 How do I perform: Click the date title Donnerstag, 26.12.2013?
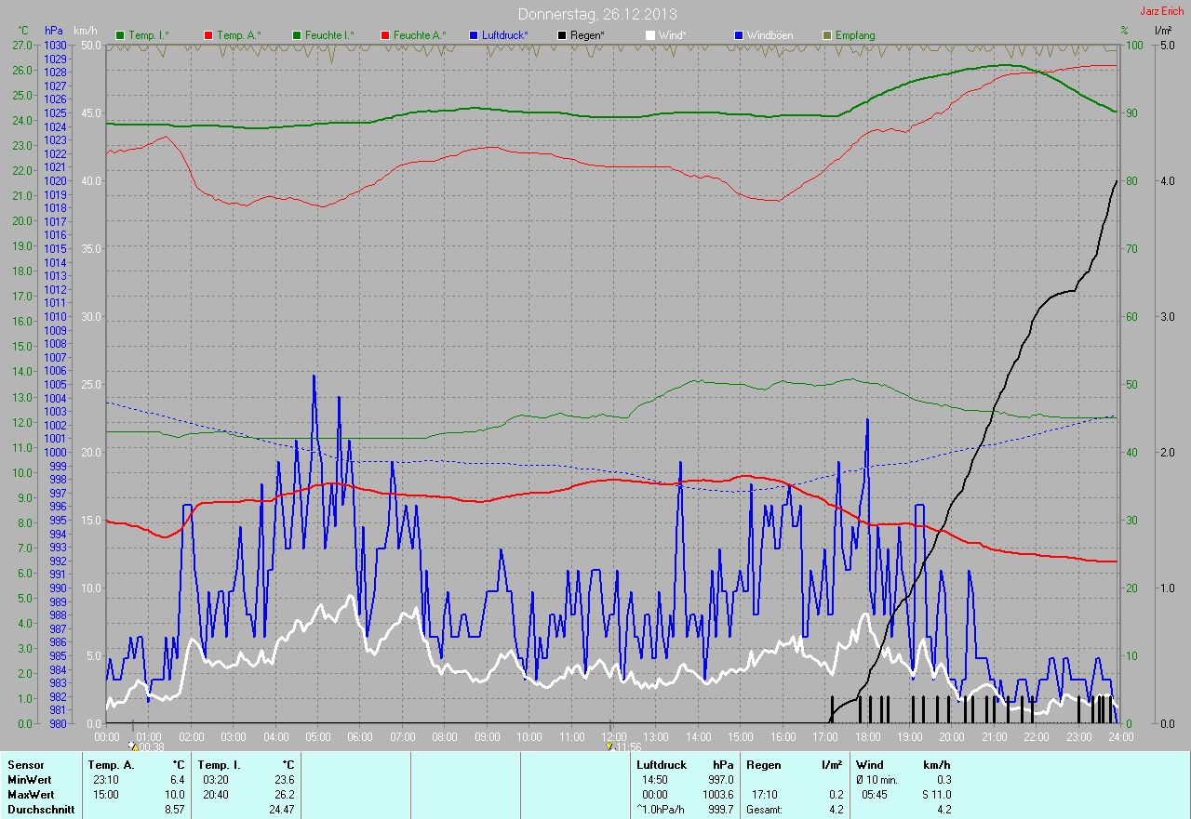pyautogui.click(x=596, y=14)
